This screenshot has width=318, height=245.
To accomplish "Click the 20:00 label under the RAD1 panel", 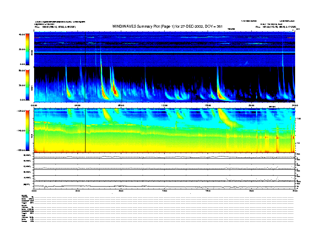I will 251,105.
